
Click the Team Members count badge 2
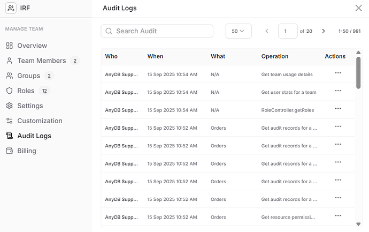point(75,61)
